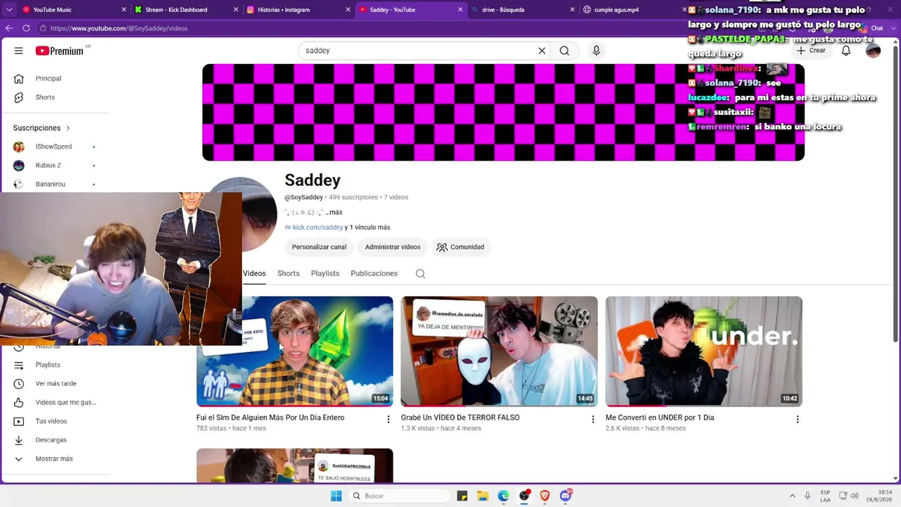Viewport: 901px width, 507px height.
Task: Start voice search with the microphone
Action: click(x=596, y=51)
